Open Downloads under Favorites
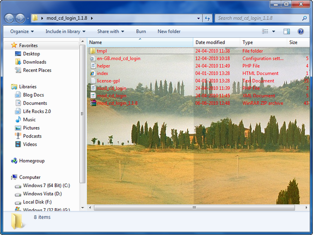 [x=34, y=62]
